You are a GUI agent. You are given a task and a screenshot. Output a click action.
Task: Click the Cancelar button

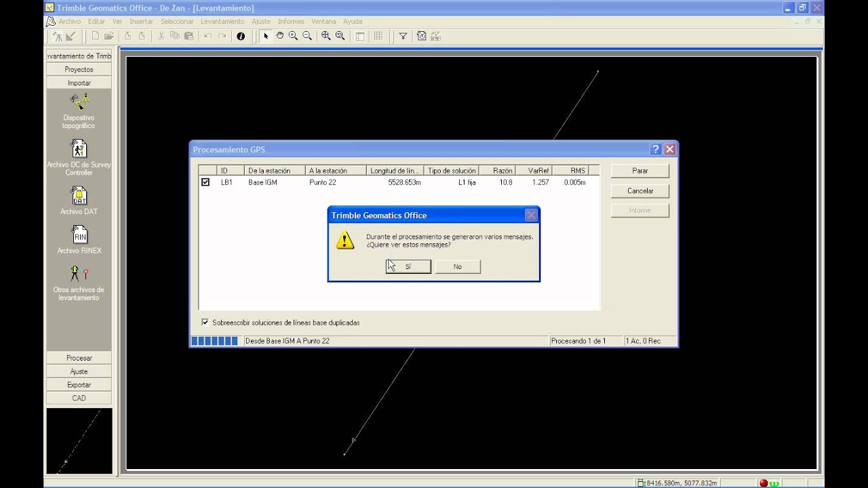(640, 191)
